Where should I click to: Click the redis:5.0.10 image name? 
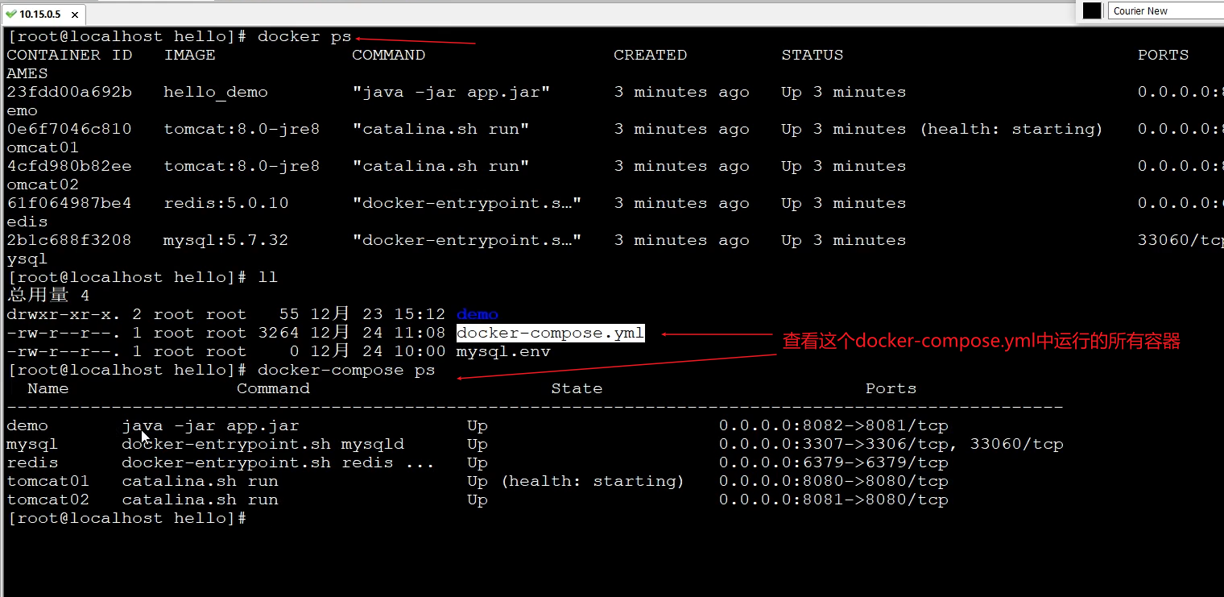point(226,203)
